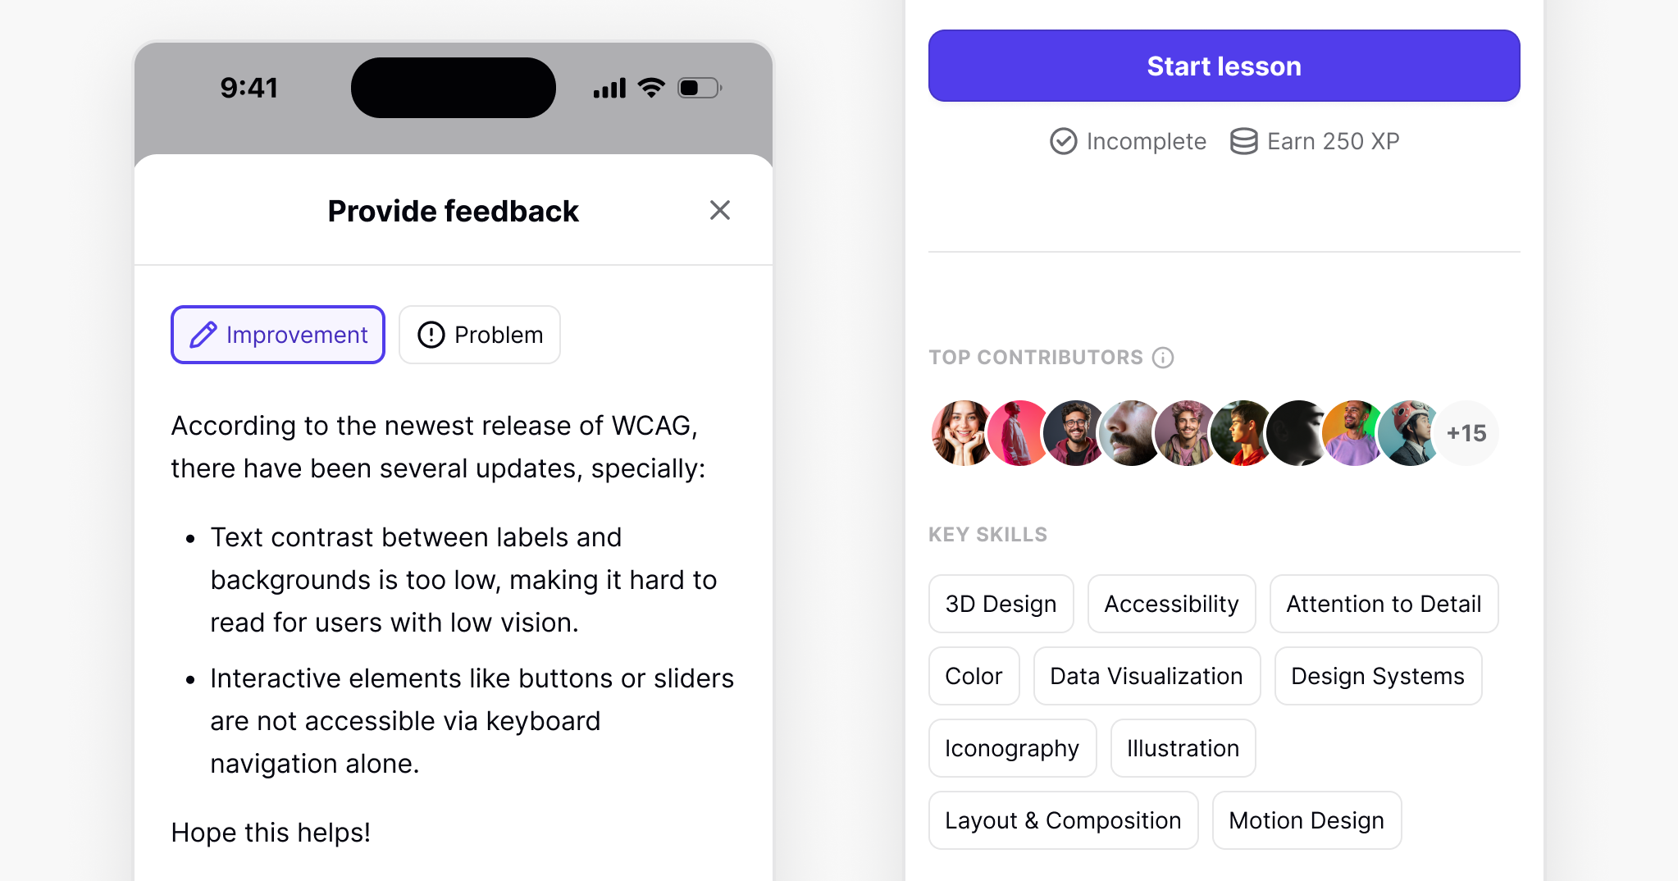The height and width of the screenshot is (881, 1678).
Task: Click the exclamation icon on Problem
Action: [431, 335]
